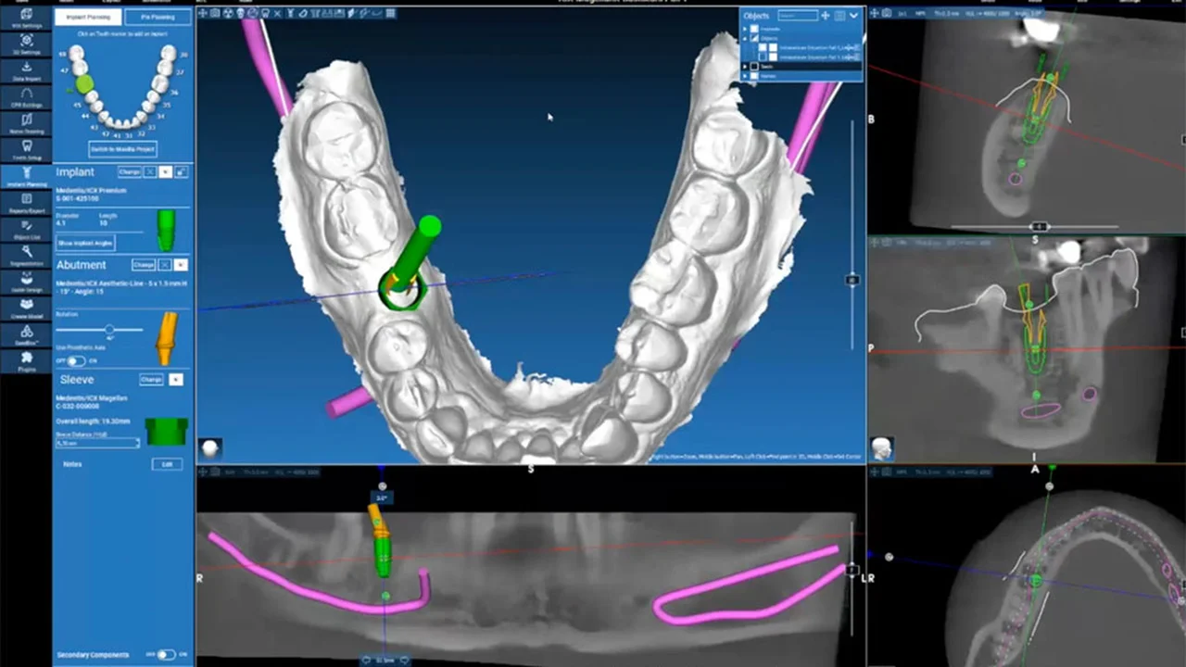Open the Sleeve Distance dropdown
Viewport: 1186px width, 667px height.
point(97,443)
